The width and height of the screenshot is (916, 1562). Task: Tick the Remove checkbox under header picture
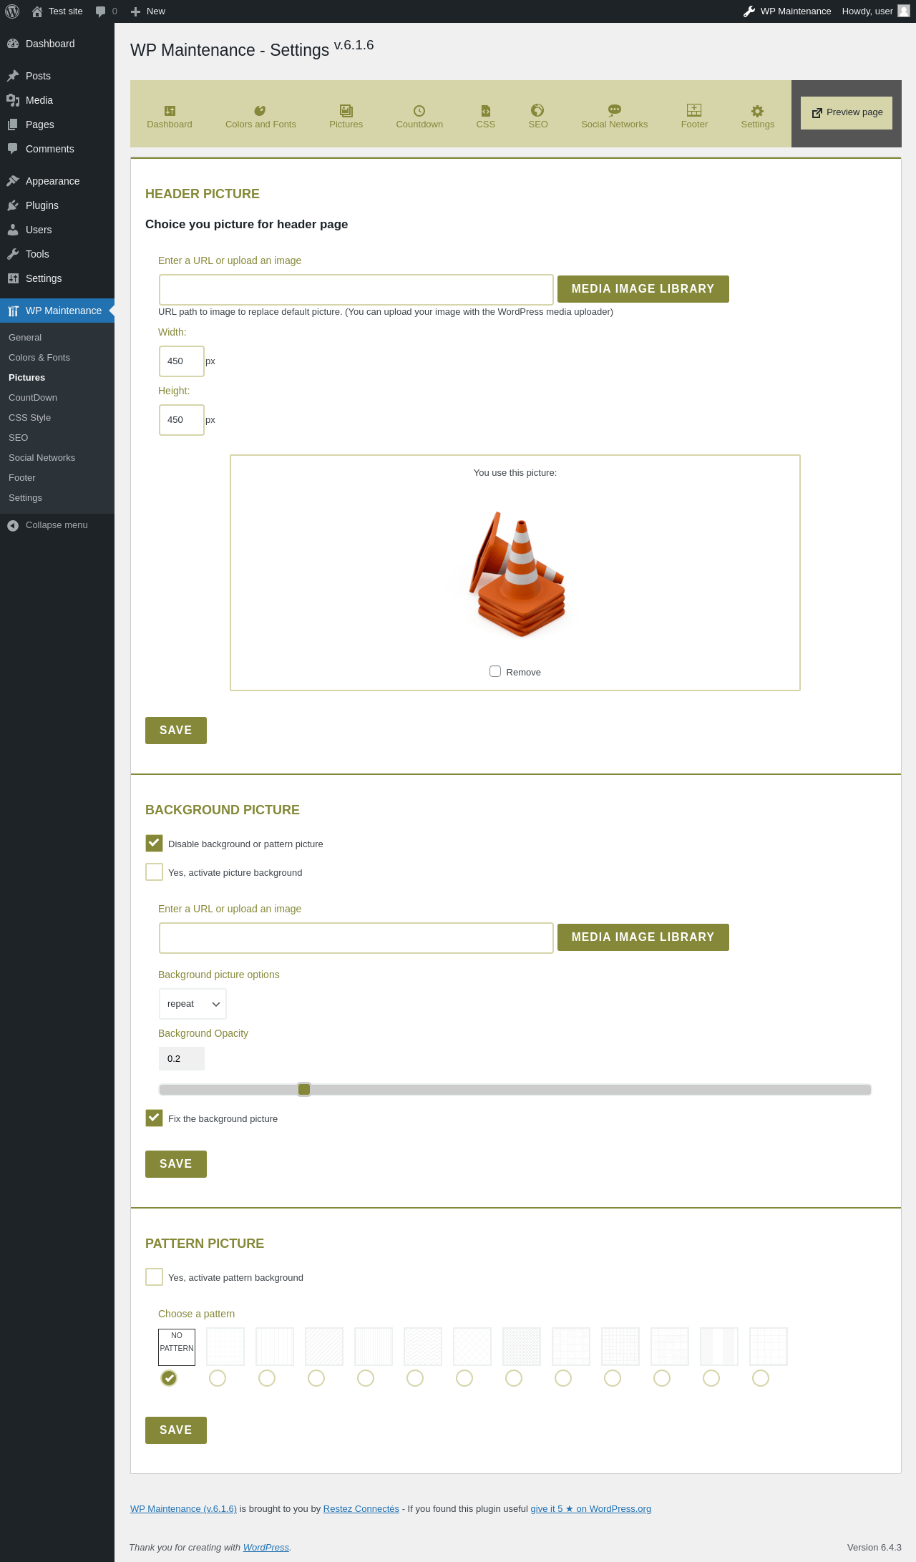(495, 671)
